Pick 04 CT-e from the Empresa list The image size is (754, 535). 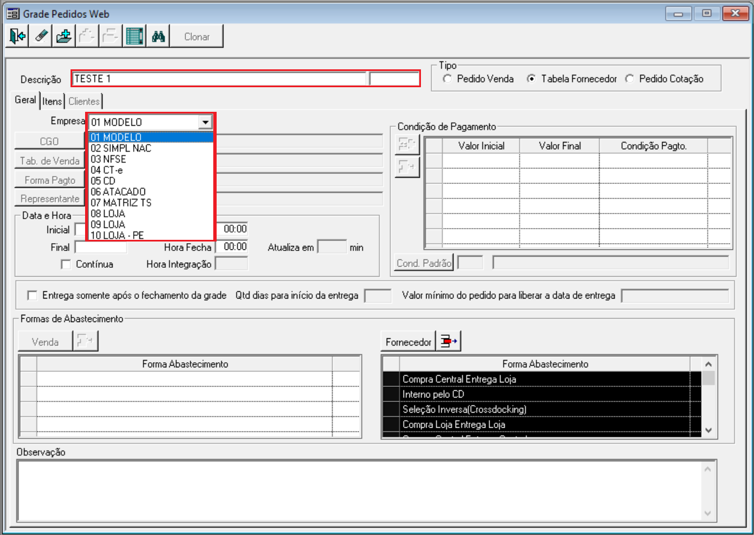pyautogui.click(x=151, y=170)
